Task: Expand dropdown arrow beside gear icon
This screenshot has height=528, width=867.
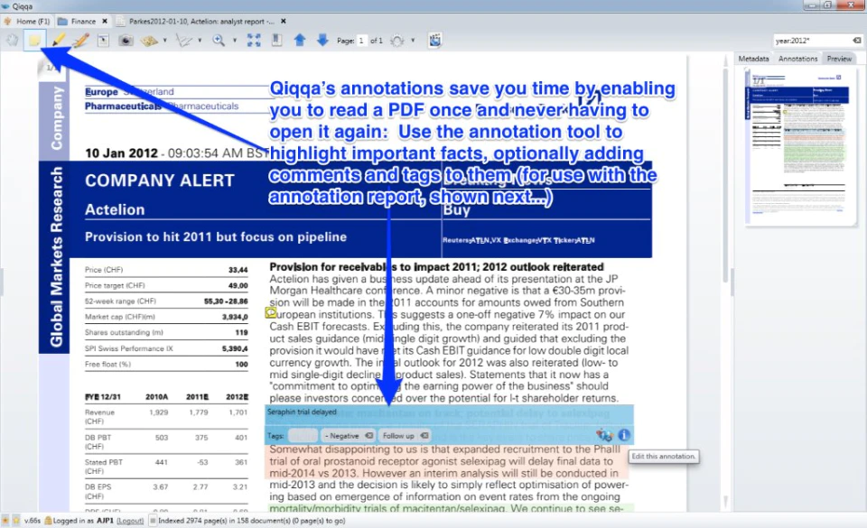Action: pos(413,41)
